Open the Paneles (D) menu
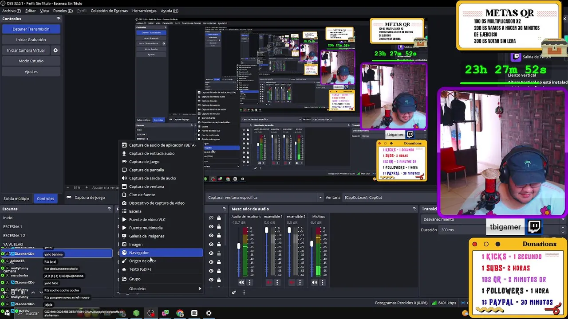 coord(63,11)
